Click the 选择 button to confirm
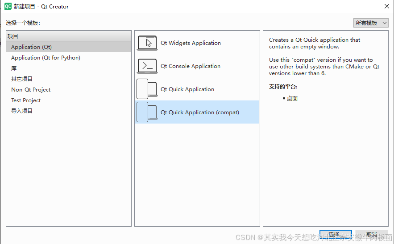Screen dimensions: 394x244 pyautogui.click(x=336, y=235)
